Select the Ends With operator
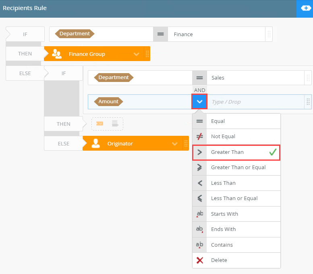This screenshot has width=313, height=274. (236, 229)
